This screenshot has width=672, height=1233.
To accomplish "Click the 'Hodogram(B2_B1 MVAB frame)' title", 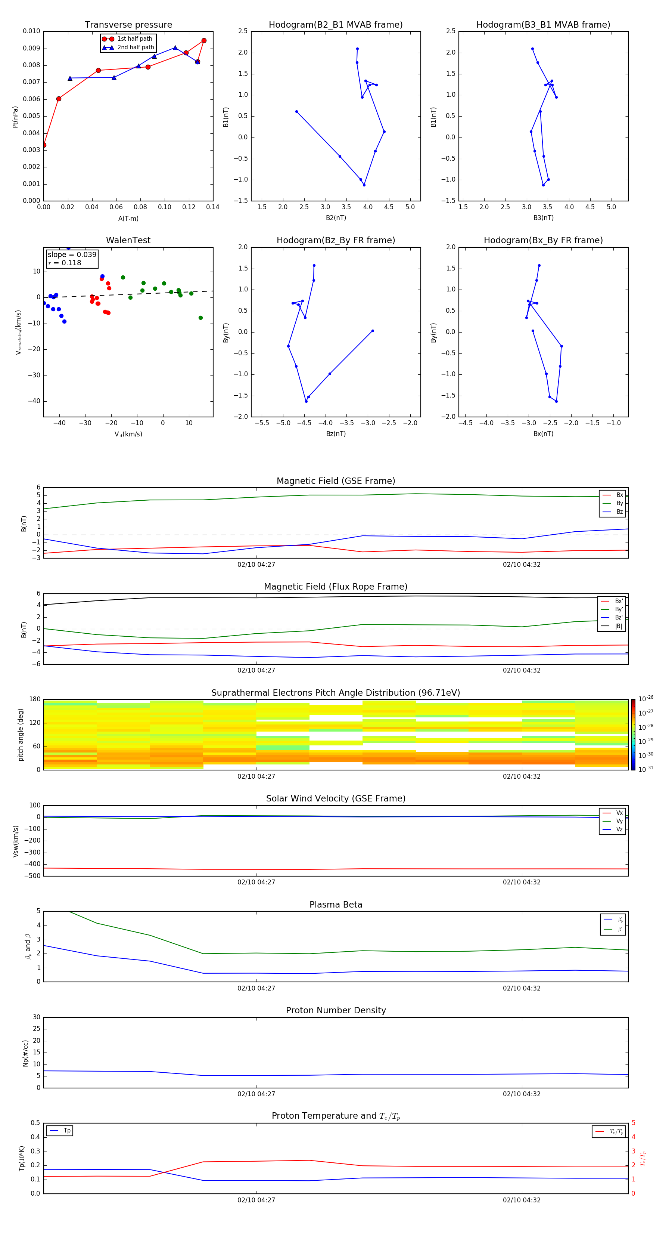I will pyautogui.click(x=336, y=25).
